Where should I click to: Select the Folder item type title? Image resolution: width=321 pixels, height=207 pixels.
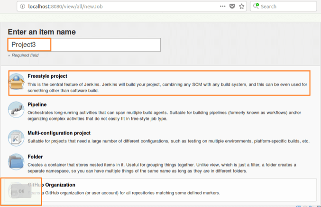click(x=35, y=157)
